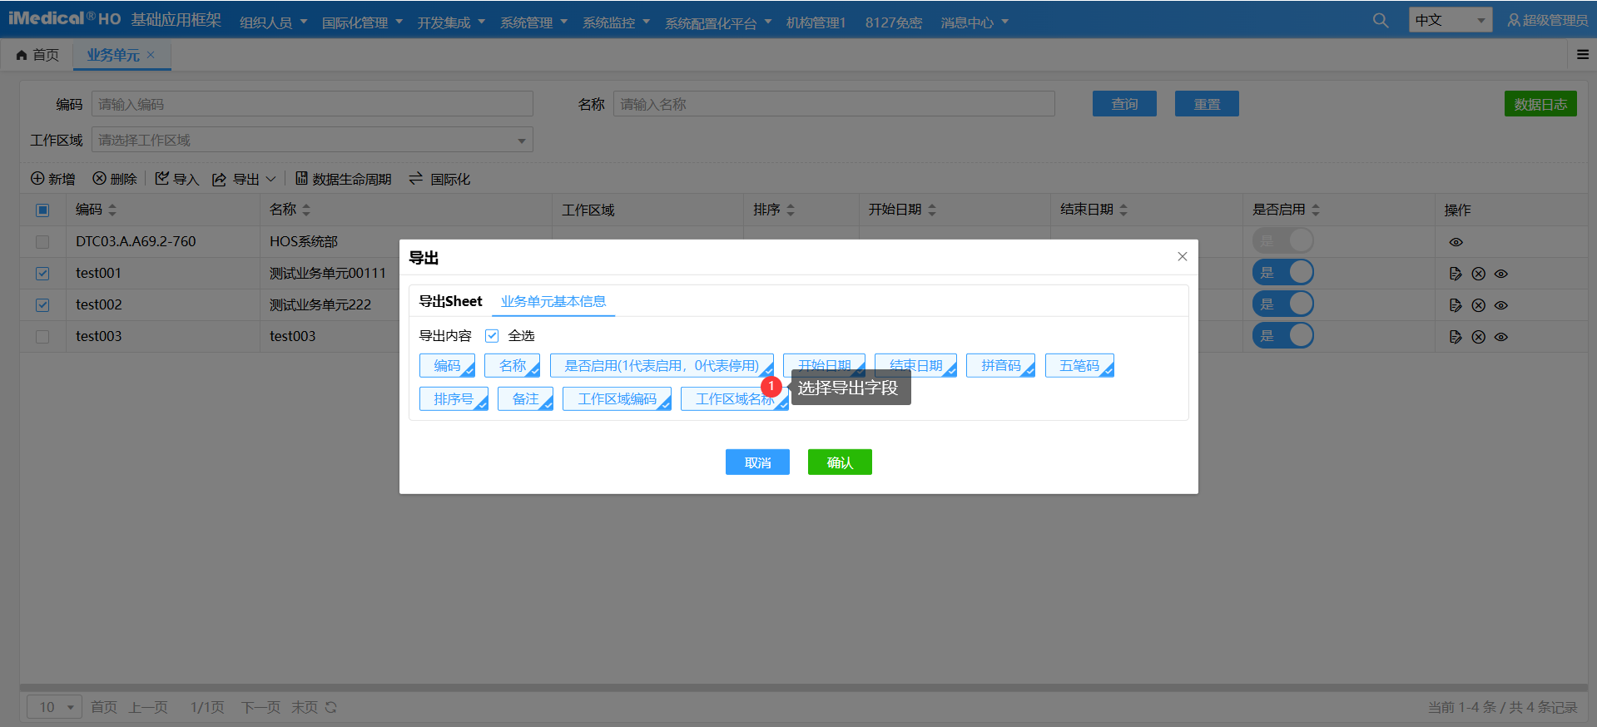
Task: Click the 国际化 toolbar button
Action: (439, 179)
